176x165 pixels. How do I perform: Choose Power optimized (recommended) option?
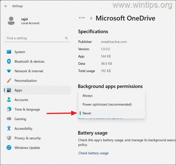coord(112,104)
